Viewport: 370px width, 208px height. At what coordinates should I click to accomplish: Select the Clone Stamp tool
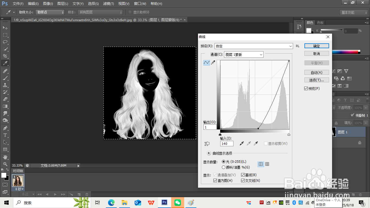point(5,85)
